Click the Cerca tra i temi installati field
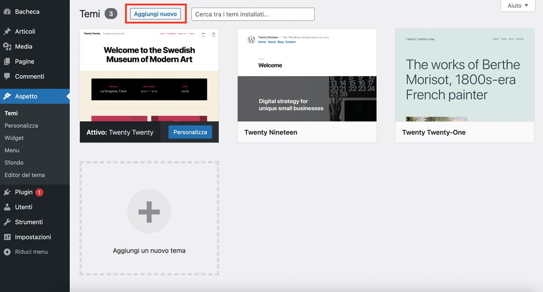This screenshot has height=292, width=543. 253,14
